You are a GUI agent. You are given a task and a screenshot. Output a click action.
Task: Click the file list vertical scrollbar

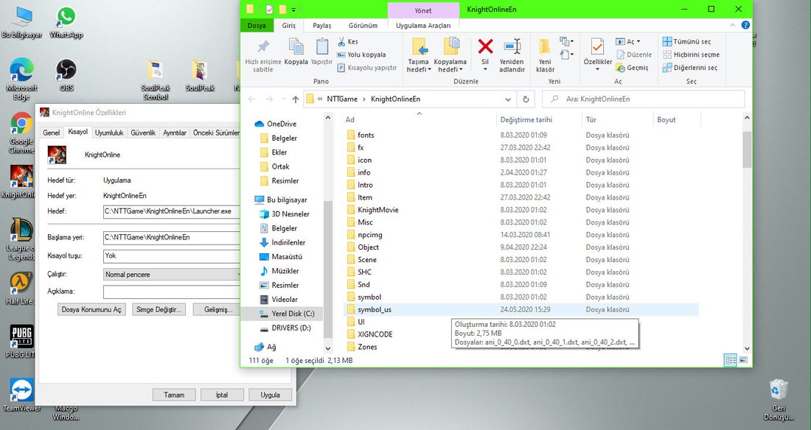746,149
